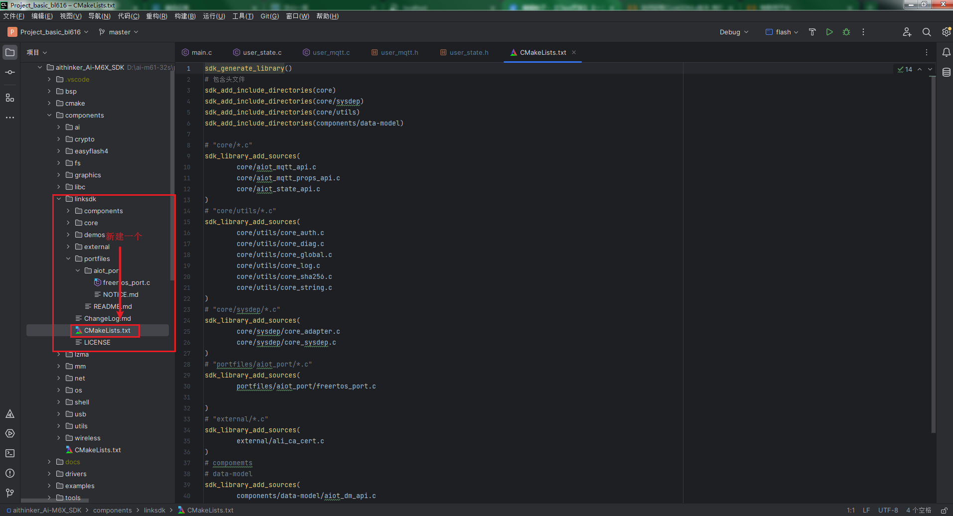Switch to the user_state.h tab
The width and height of the screenshot is (953, 516).
tap(464, 52)
